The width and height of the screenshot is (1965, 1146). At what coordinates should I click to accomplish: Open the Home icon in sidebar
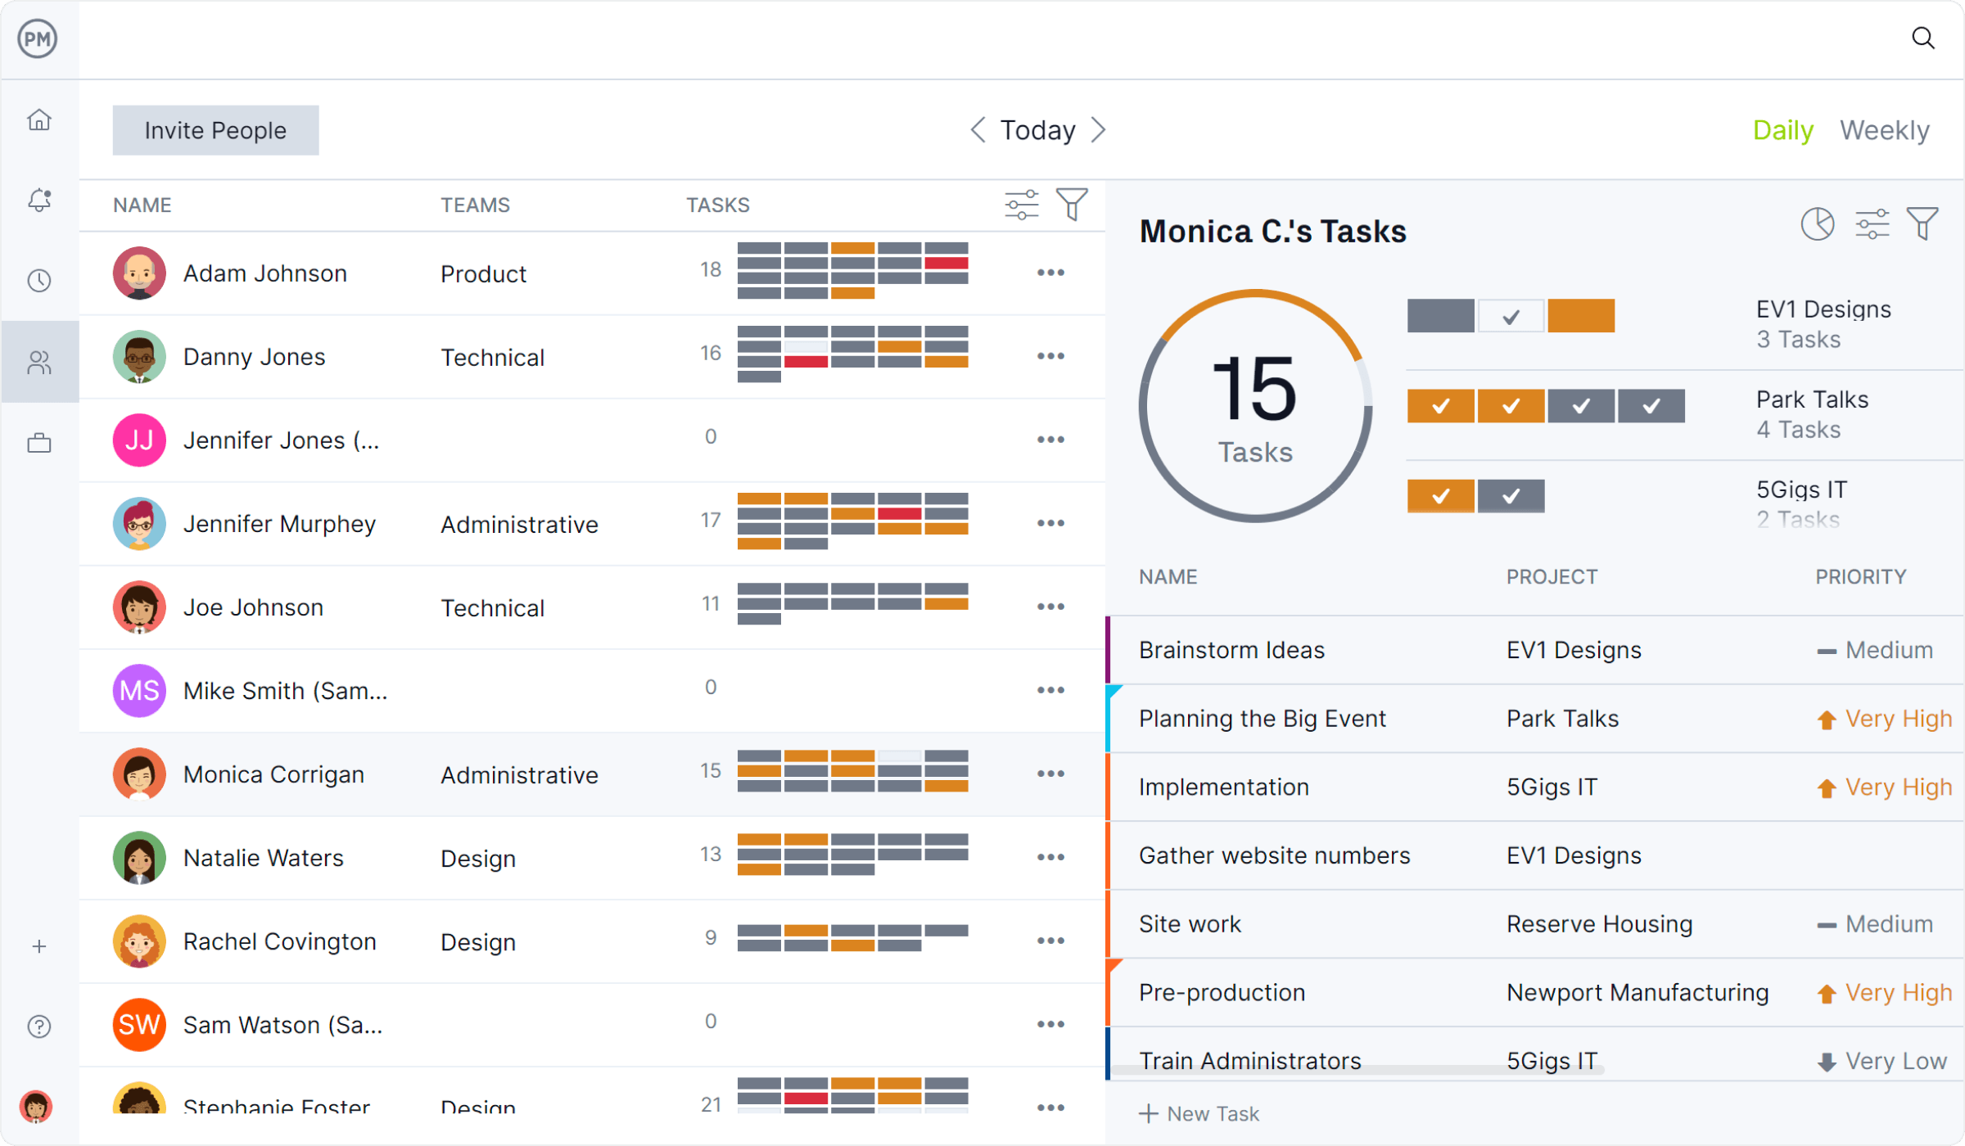[39, 120]
